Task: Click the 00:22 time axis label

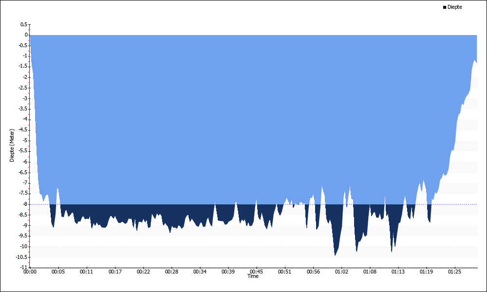Action: click(x=143, y=272)
